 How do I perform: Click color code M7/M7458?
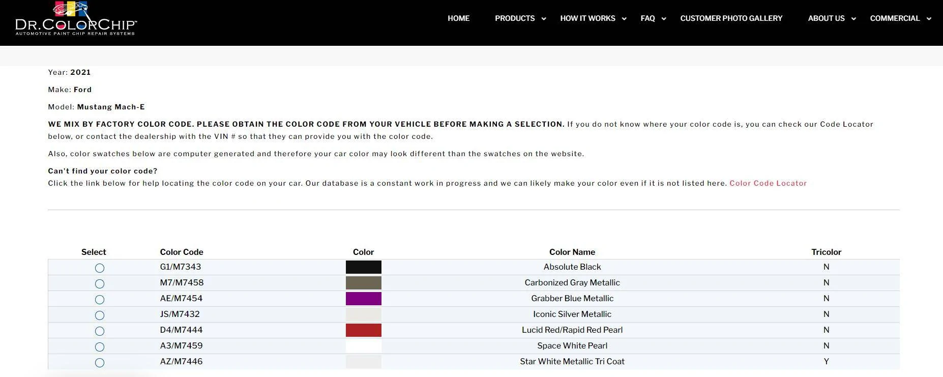182,282
